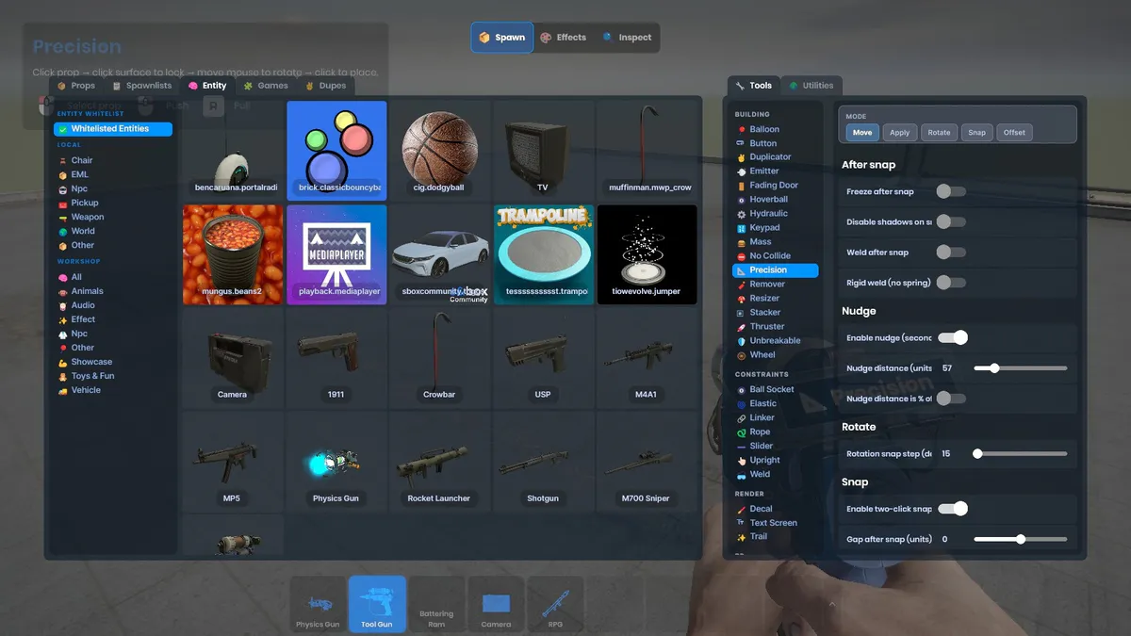Spawn the mungus.beans2 entity
1131x636 pixels.
click(x=232, y=254)
